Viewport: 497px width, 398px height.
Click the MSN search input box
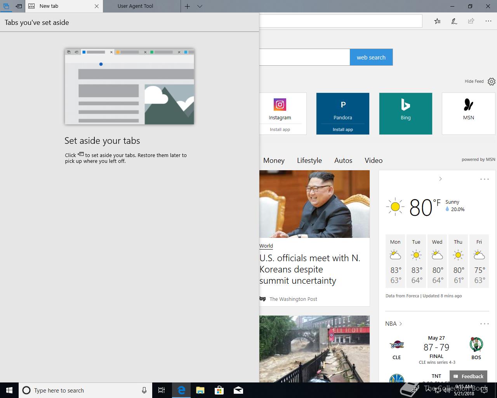(304, 57)
